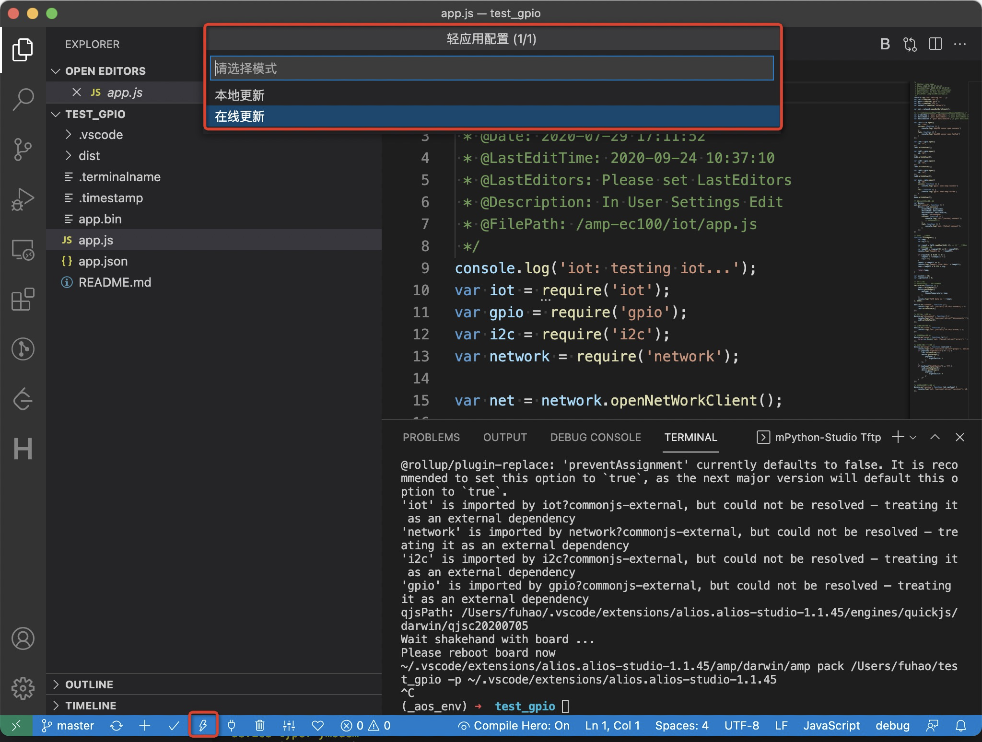Switch to the OUTPUT tab
Viewport: 982px width, 742px height.
coord(505,437)
